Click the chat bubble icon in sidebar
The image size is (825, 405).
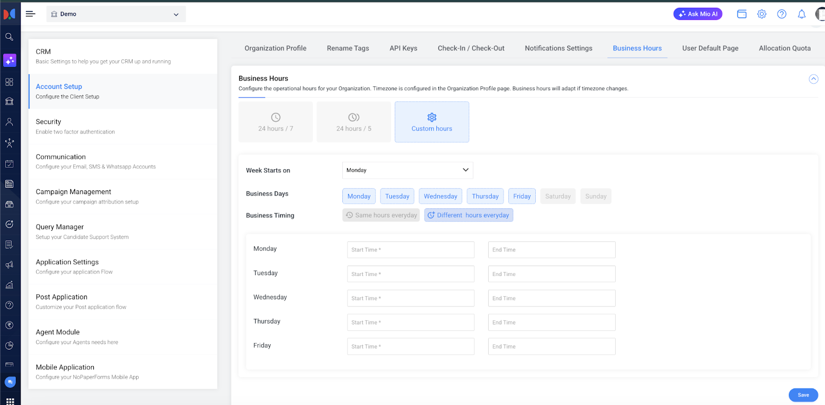(10, 382)
